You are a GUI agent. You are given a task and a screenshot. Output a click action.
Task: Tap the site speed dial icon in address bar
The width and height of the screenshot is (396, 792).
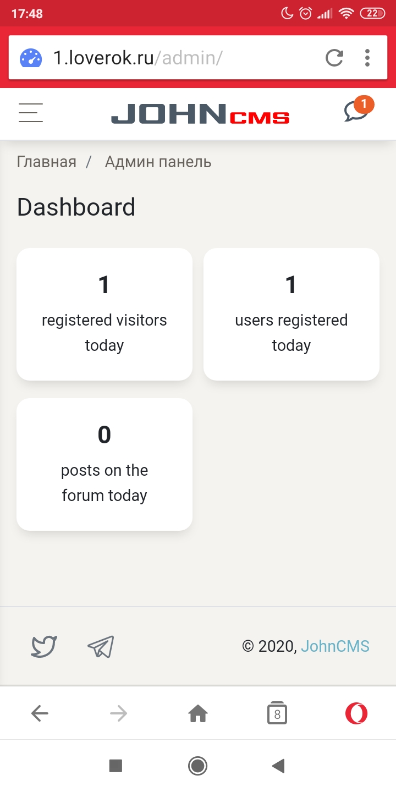coord(31,58)
